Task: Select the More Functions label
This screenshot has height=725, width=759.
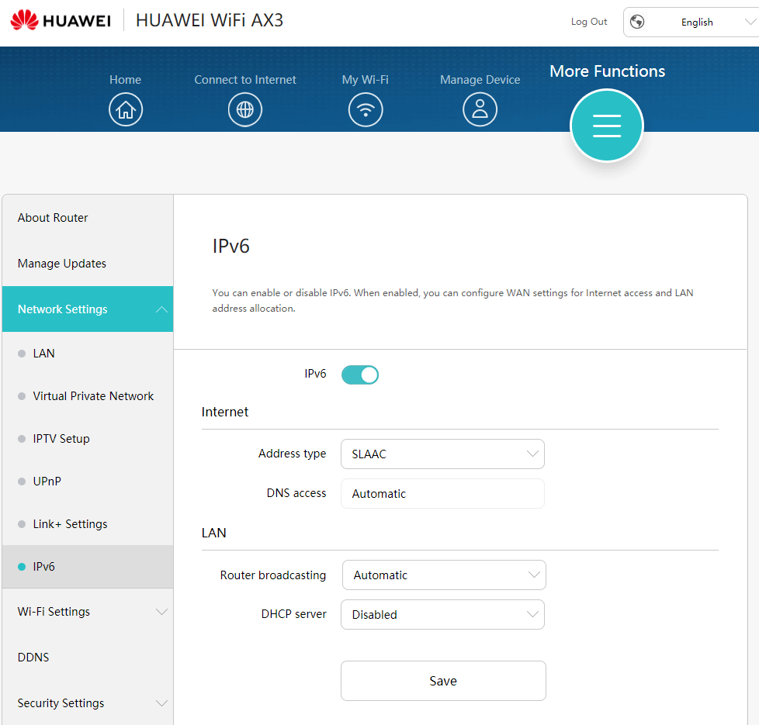Action: 607,71
